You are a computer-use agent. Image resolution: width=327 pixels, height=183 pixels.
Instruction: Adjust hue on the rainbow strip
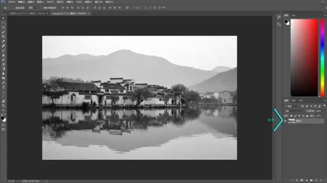pos(323,58)
